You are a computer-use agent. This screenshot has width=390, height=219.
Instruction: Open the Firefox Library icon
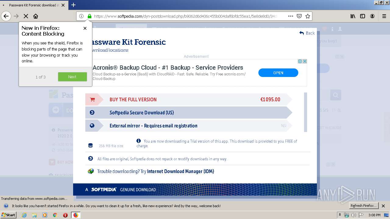click(x=353, y=16)
